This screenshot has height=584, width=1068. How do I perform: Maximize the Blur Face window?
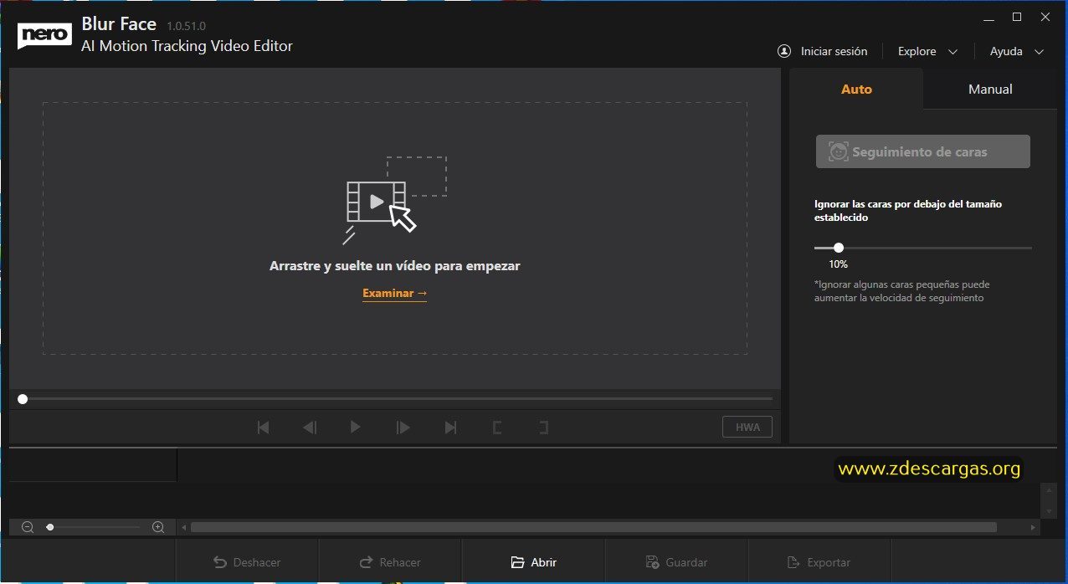pyautogui.click(x=1017, y=17)
